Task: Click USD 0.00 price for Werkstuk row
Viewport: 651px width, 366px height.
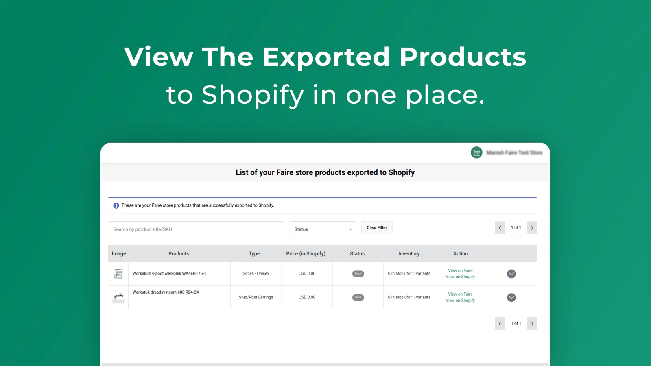Action: tap(307, 297)
